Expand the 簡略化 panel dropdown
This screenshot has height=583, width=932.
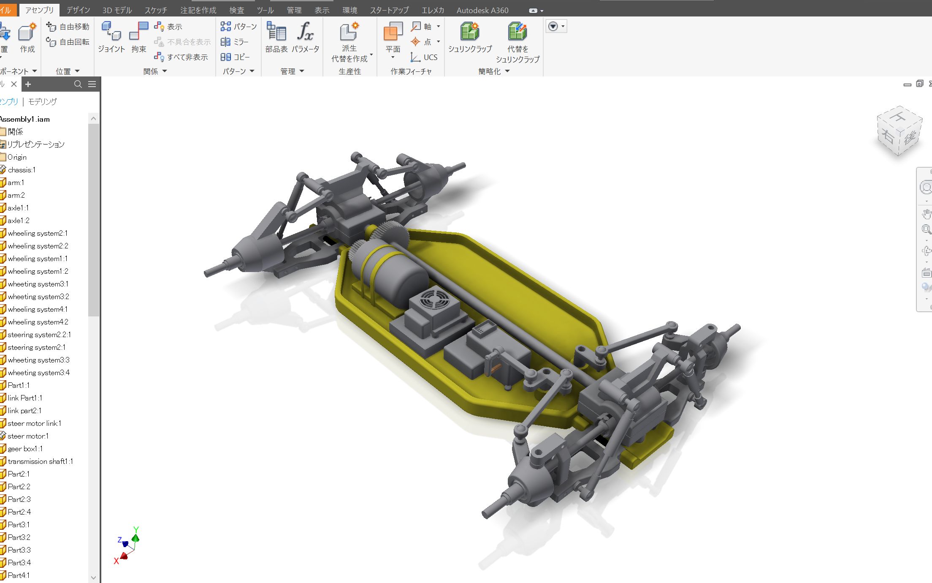pyautogui.click(x=507, y=71)
